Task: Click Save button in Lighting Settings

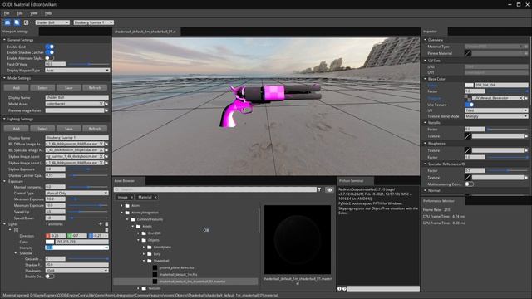Action: [x=68, y=129]
